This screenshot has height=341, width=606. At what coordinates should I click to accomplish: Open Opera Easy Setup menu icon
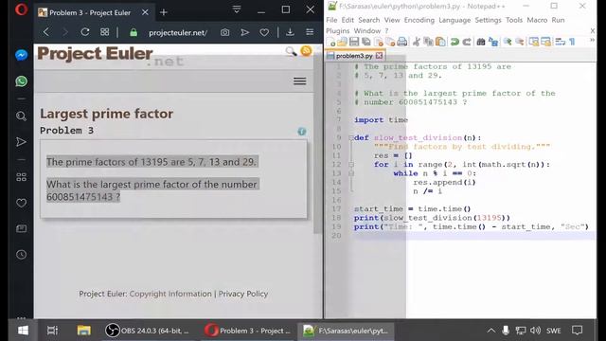pyautogui.click(x=310, y=32)
